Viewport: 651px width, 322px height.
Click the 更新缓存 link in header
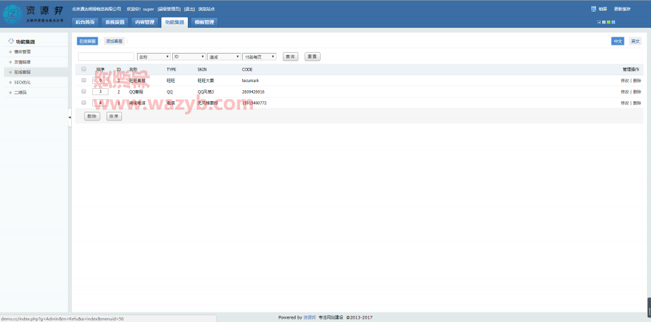[x=622, y=9]
